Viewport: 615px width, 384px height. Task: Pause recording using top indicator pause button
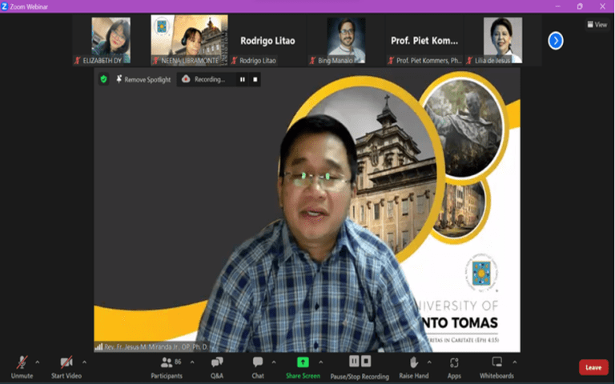[243, 79]
